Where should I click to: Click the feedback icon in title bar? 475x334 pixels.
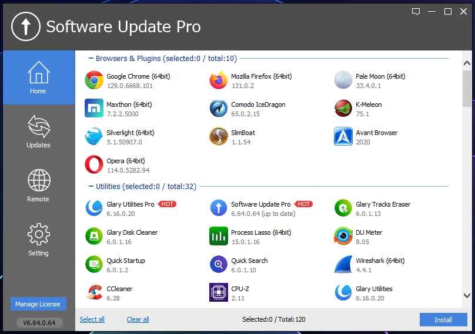(x=416, y=12)
